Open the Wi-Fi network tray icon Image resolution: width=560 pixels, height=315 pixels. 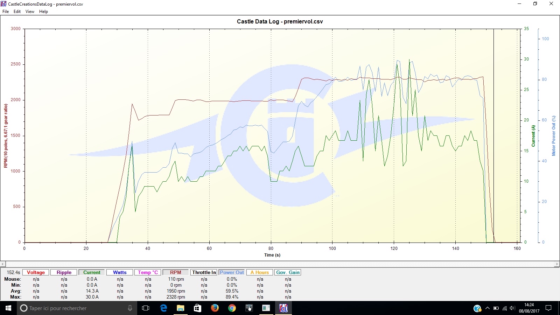pyautogui.click(x=504, y=308)
